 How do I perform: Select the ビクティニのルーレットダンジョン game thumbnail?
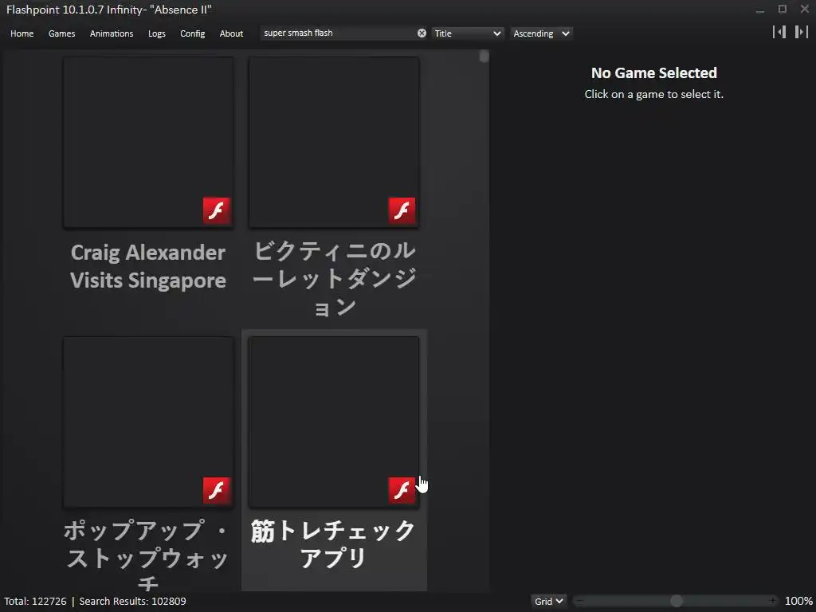point(334,143)
